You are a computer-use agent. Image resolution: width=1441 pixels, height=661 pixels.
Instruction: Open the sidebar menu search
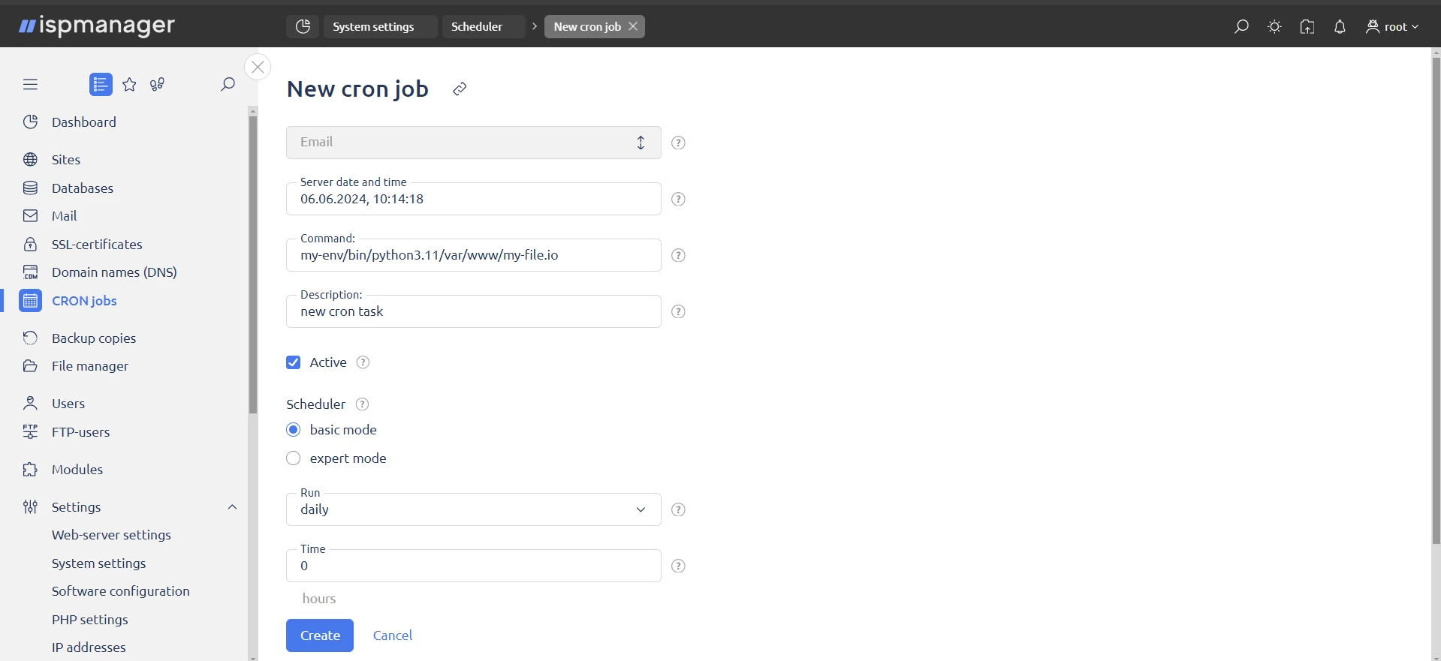[228, 84]
